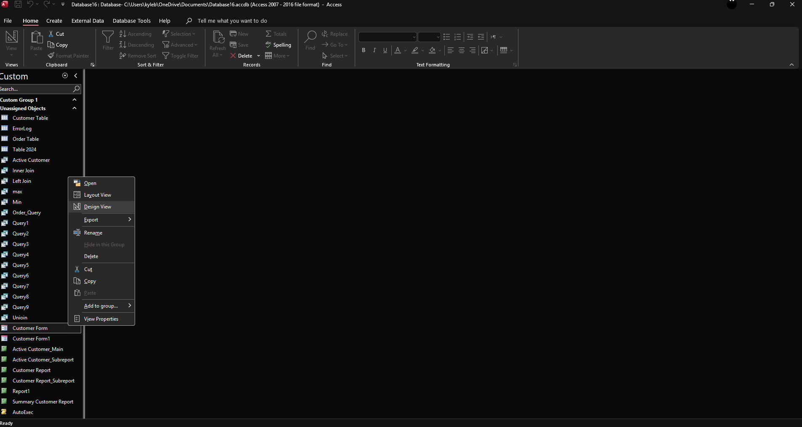This screenshot has width=802, height=427.
Task: Open the Customize Quick Access Toolbar dropdown
Action: 63,4
